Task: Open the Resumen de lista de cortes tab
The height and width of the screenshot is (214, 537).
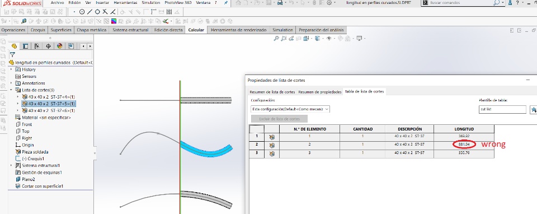Action: pyautogui.click(x=272, y=92)
